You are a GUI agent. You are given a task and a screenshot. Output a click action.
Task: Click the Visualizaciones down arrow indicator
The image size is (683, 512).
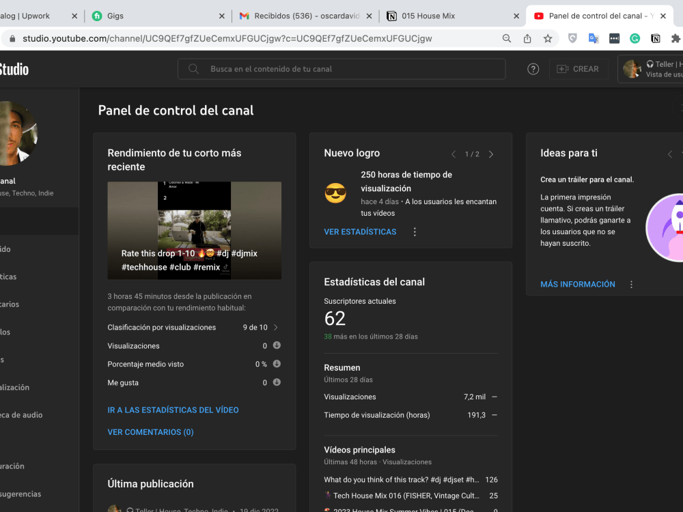pyautogui.click(x=277, y=345)
